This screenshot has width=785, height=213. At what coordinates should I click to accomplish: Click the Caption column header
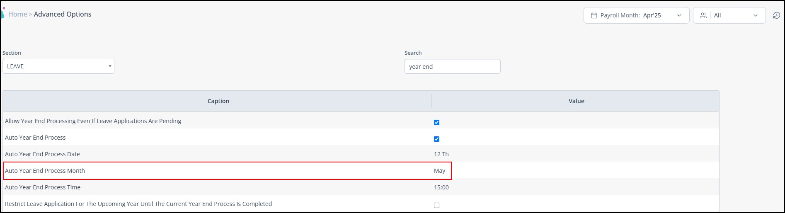(x=218, y=101)
